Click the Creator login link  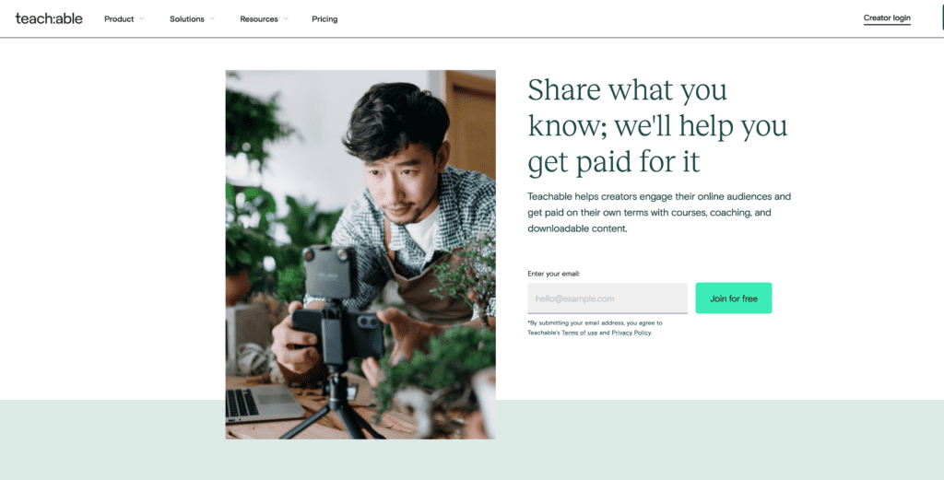887,18
